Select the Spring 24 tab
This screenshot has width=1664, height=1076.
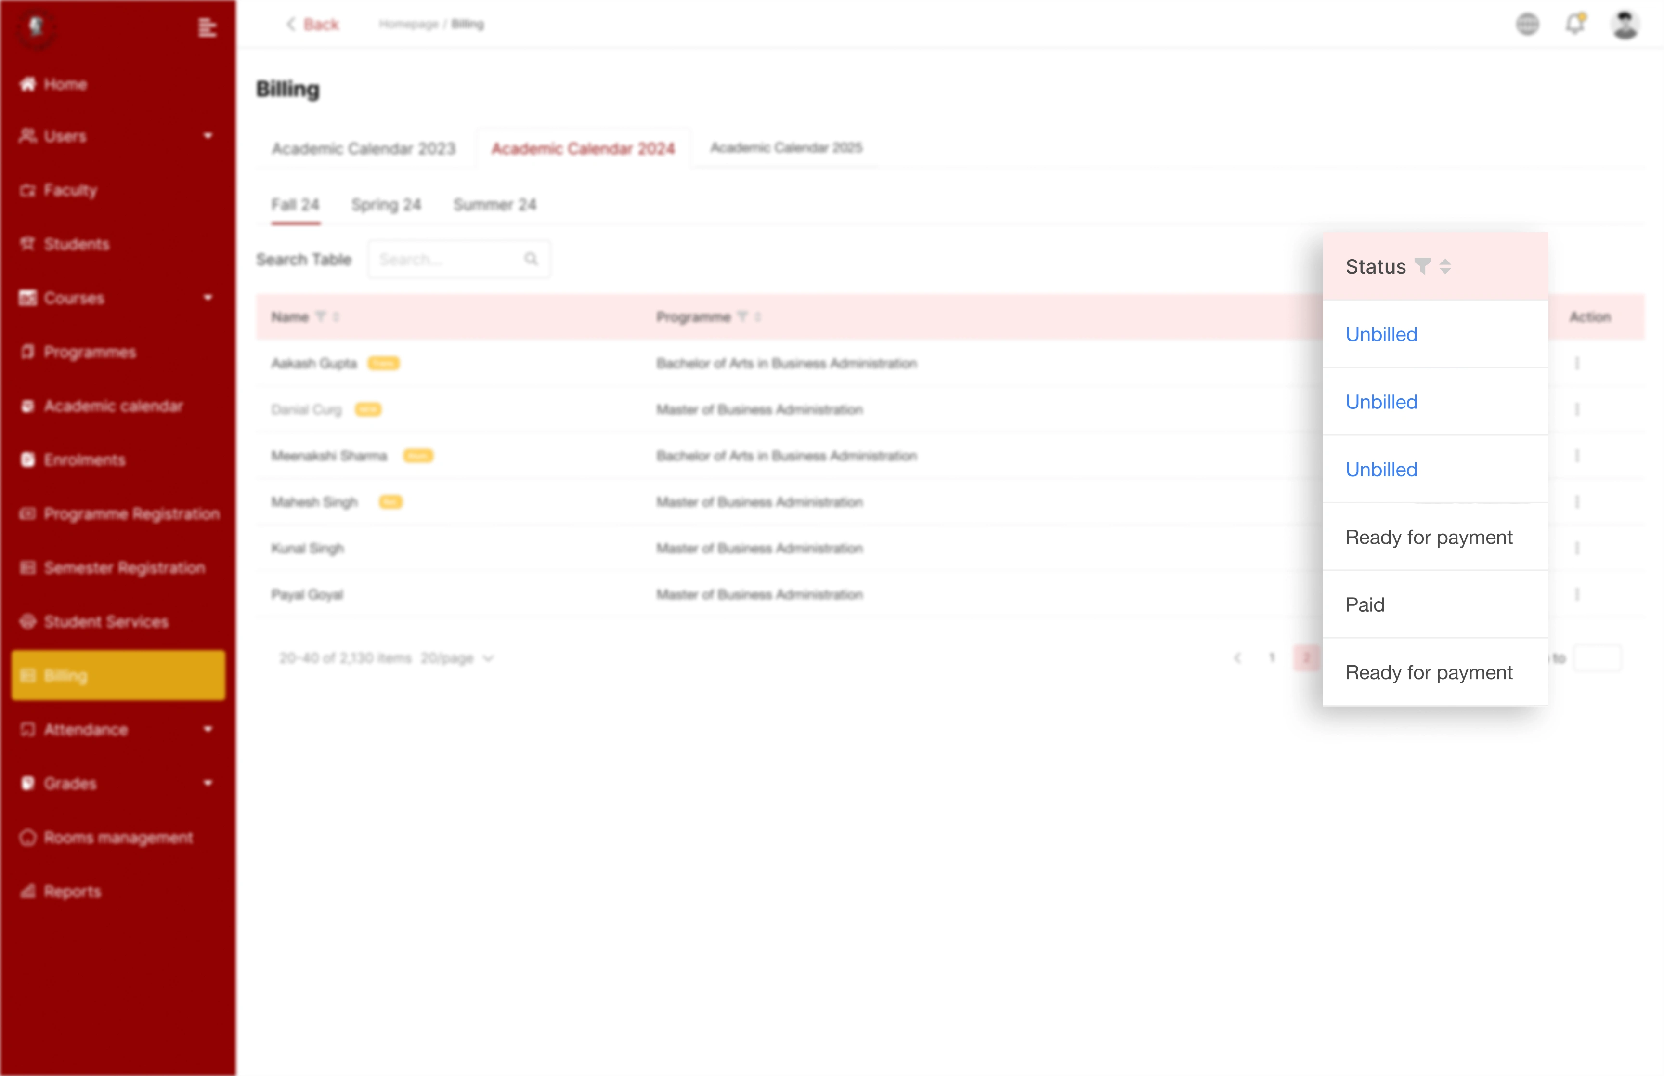pos(386,205)
